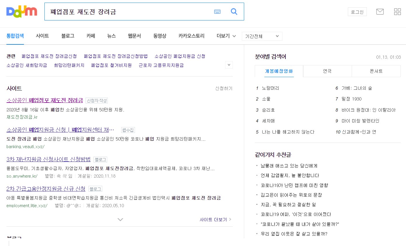Click ranked movie 승리호

pos(268,110)
